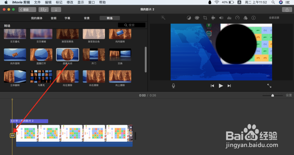Select the 向内旋转 transition thumbnail

(x=120, y=34)
